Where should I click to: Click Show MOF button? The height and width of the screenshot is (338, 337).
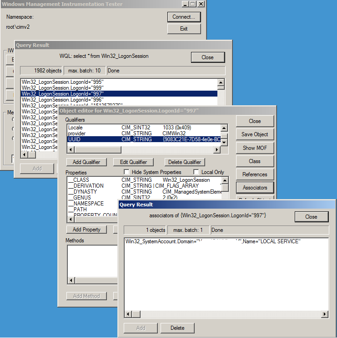pyautogui.click(x=255, y=148)
